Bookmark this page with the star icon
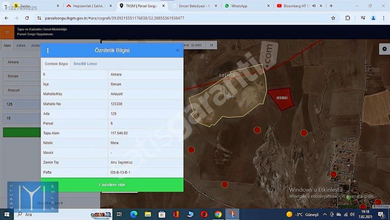This screenshot has width=390, height=220. coord(333,18)
